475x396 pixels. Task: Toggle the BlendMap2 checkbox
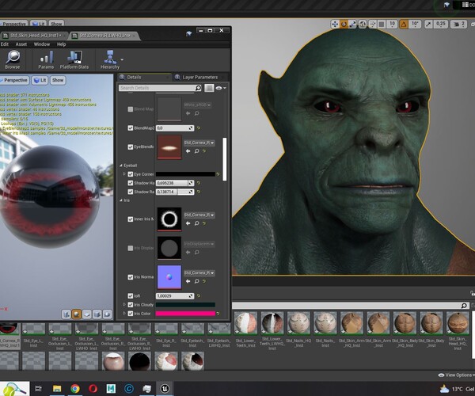[131, 128]
